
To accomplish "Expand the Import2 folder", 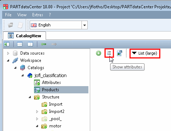I will pyautogui.click(x=37, y=111).
